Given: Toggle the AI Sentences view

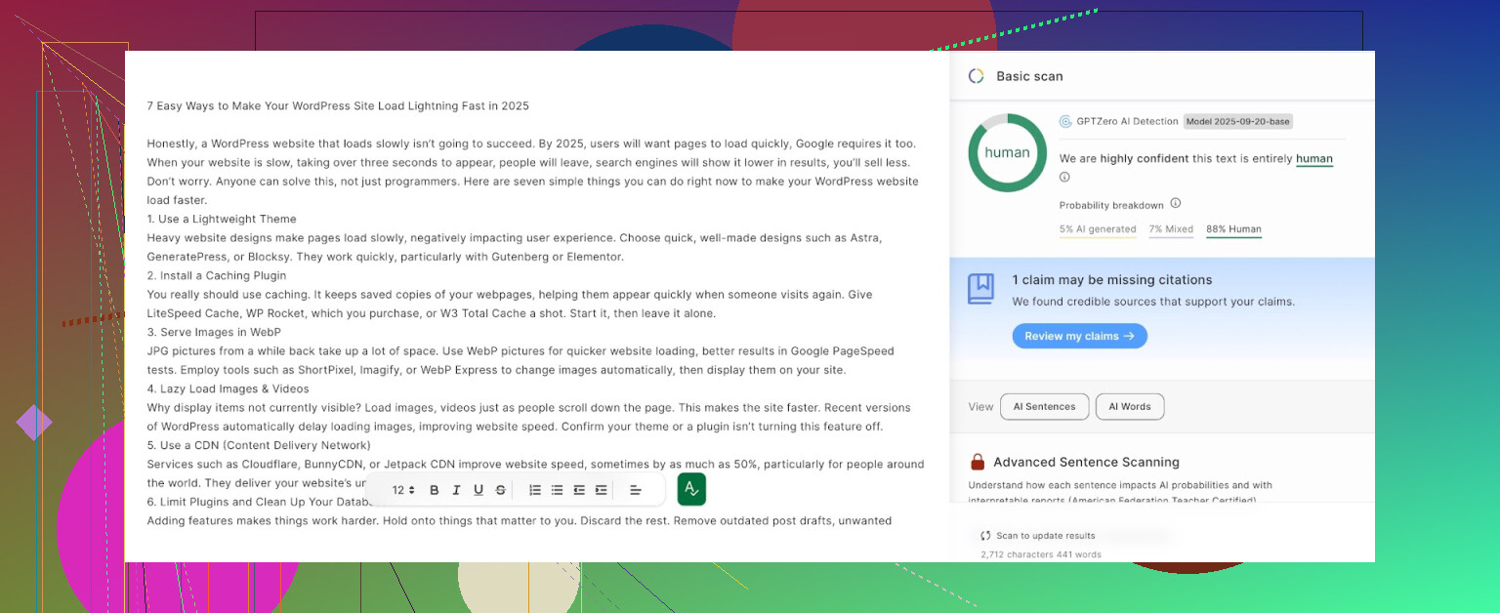Looking at the screenshot, I should click(1044, 407).
